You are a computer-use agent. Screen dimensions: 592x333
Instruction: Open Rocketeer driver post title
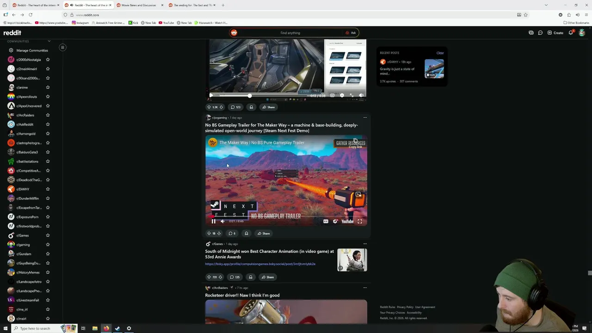(x=242, y=296)
